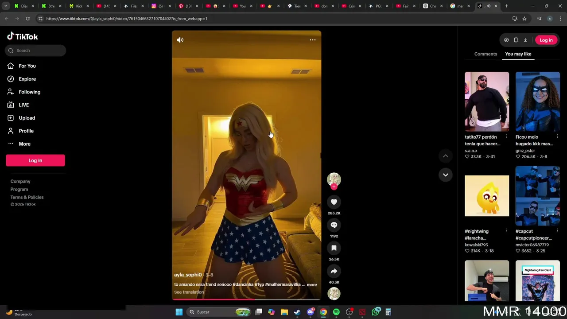Open the s.a.n.x creator link
The image size is (567, 319).
pos(471,151)
